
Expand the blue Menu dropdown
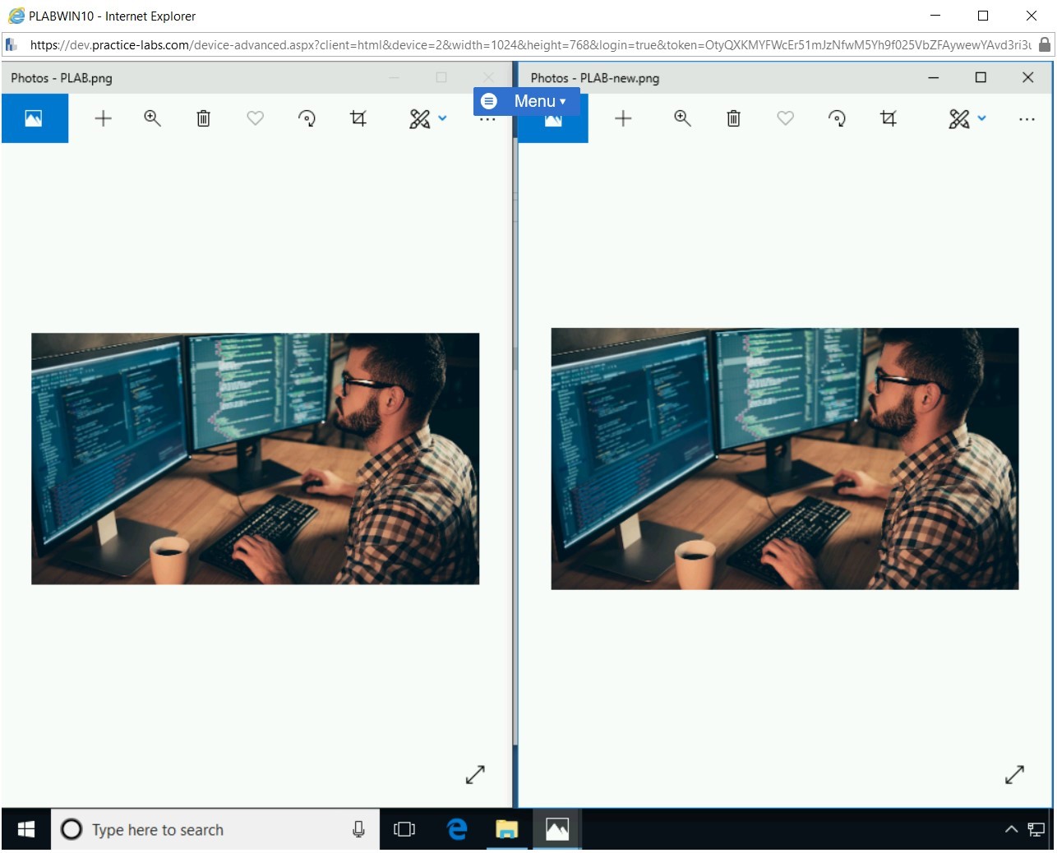[526, 101]
